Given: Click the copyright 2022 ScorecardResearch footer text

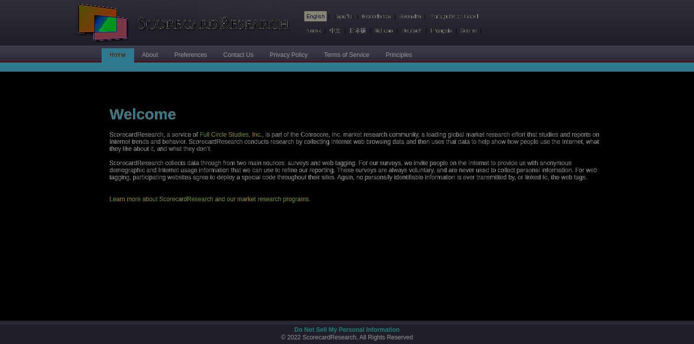Looking at the screenshot, I should (347, 337).
